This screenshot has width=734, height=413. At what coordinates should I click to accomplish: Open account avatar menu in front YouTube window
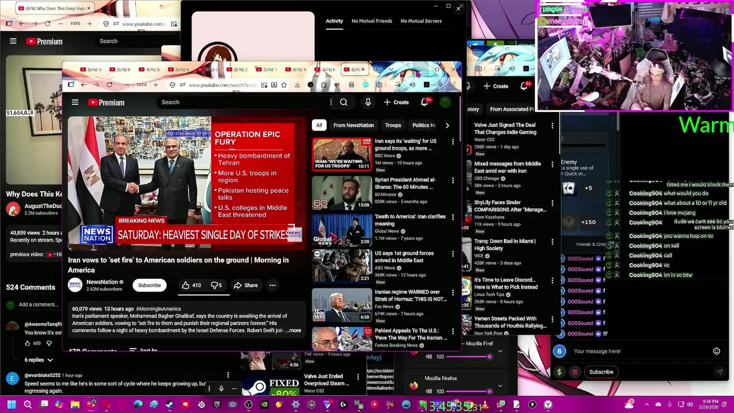446,102
